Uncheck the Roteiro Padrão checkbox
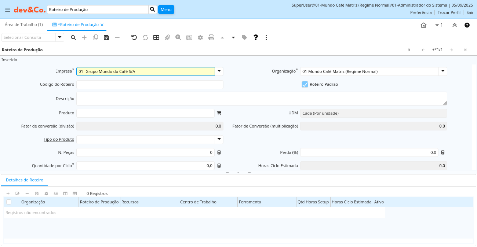The width and height of the screenshot is (477, 247). click(305, 84)
